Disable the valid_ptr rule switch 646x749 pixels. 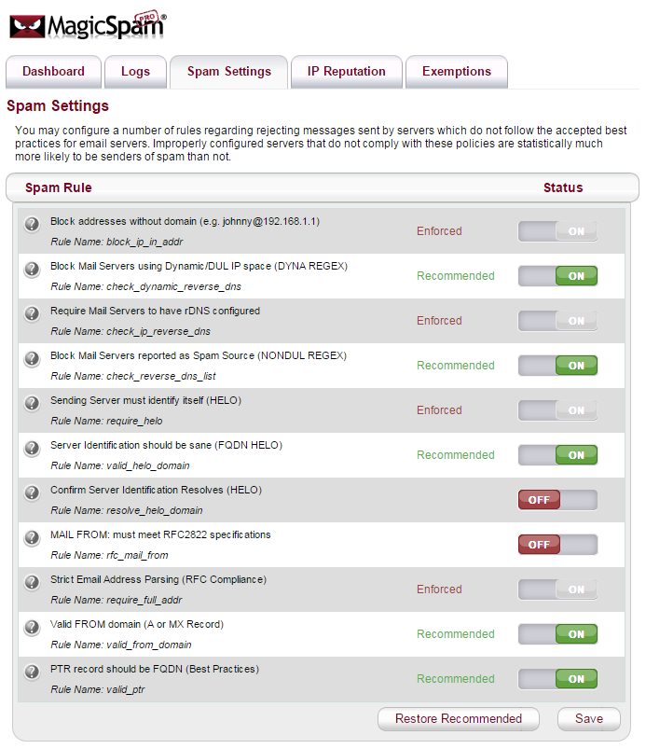point(557,679)
